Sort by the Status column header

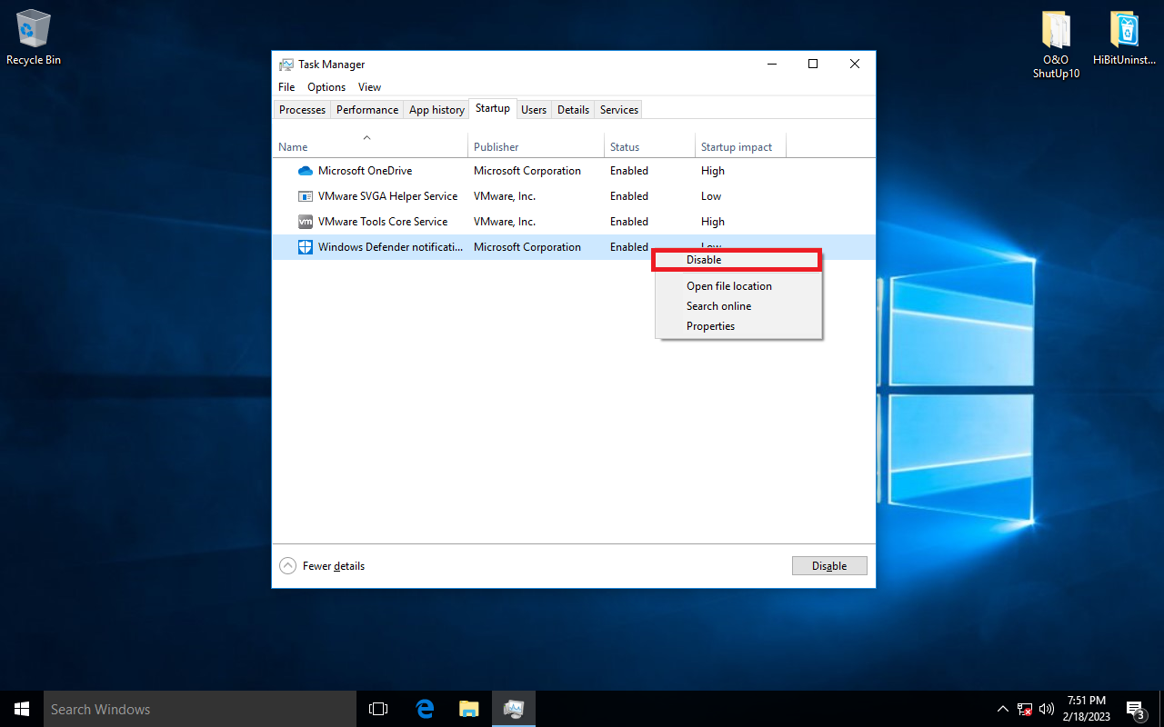click(649, 145)
